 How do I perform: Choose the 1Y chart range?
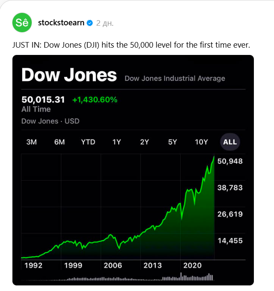(116, 142)
